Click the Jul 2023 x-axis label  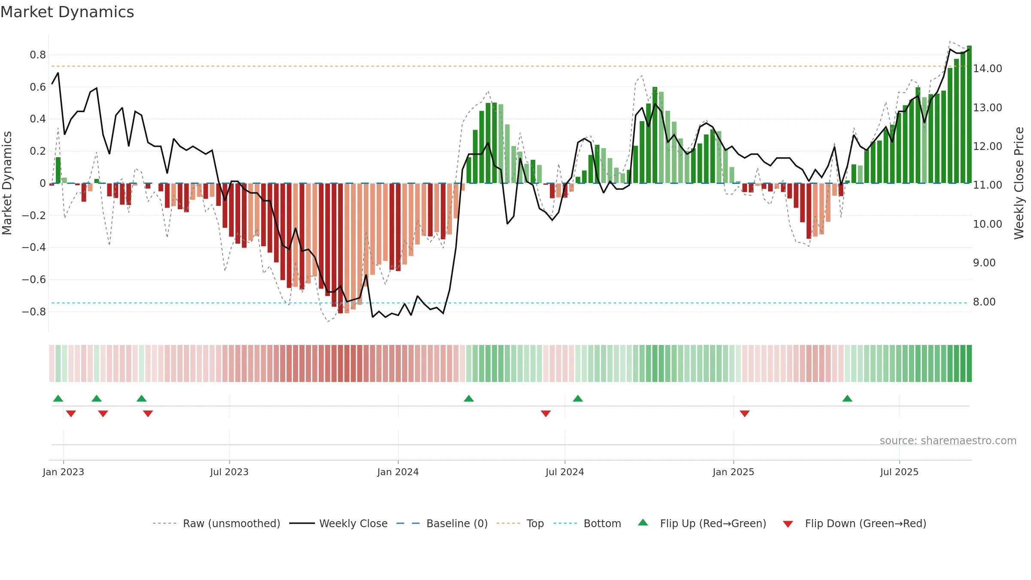[x=229, y=472]
